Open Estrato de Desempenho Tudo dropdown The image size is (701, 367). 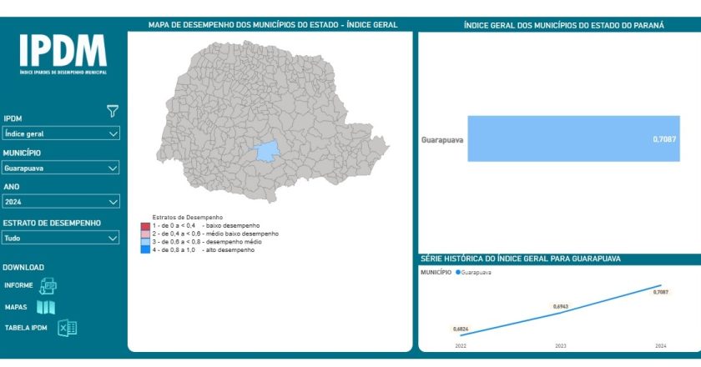point(61,239)
